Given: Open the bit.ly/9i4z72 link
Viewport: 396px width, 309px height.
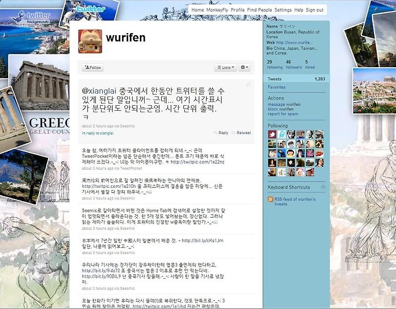Looking at the screenshot, I should tap(102, 270).
